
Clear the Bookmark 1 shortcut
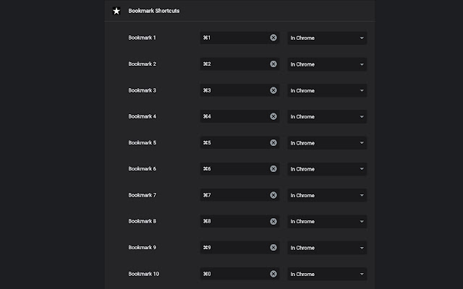tap(273, 38)
